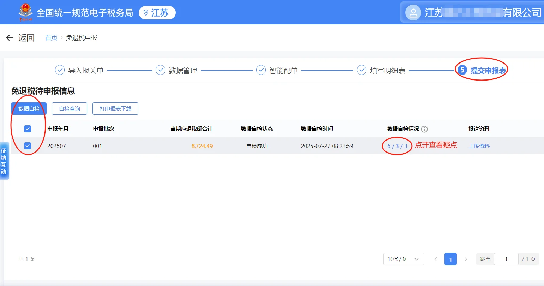
Task: Open the 6/3/3 self-check result link
Action: click(x=396, y=145)
